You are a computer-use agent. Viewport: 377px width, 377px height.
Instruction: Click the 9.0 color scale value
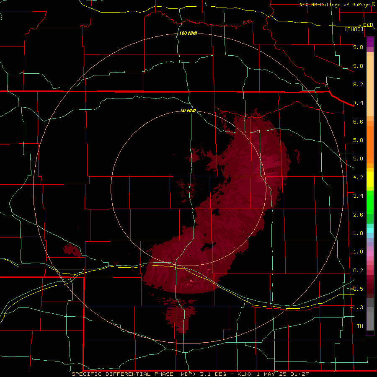pyautogui.click(x=358, y=66)
